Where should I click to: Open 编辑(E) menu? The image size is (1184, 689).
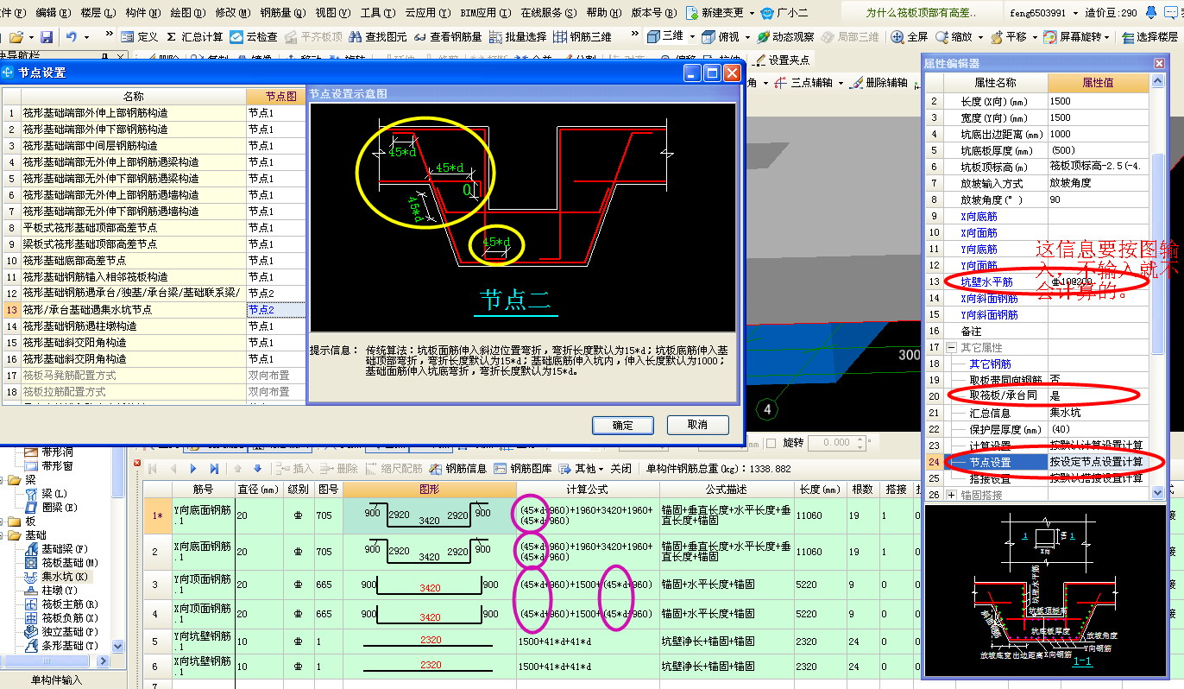tap(53, 13)
